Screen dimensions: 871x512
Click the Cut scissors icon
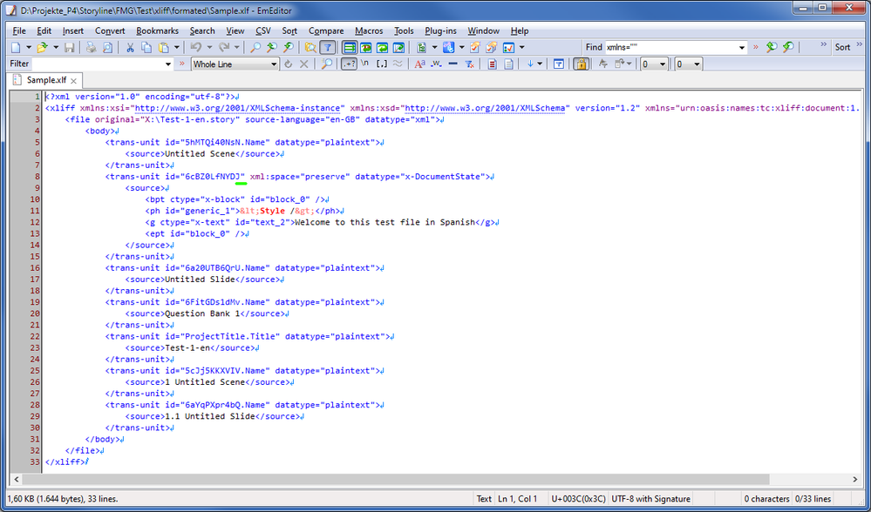(131, 47)
